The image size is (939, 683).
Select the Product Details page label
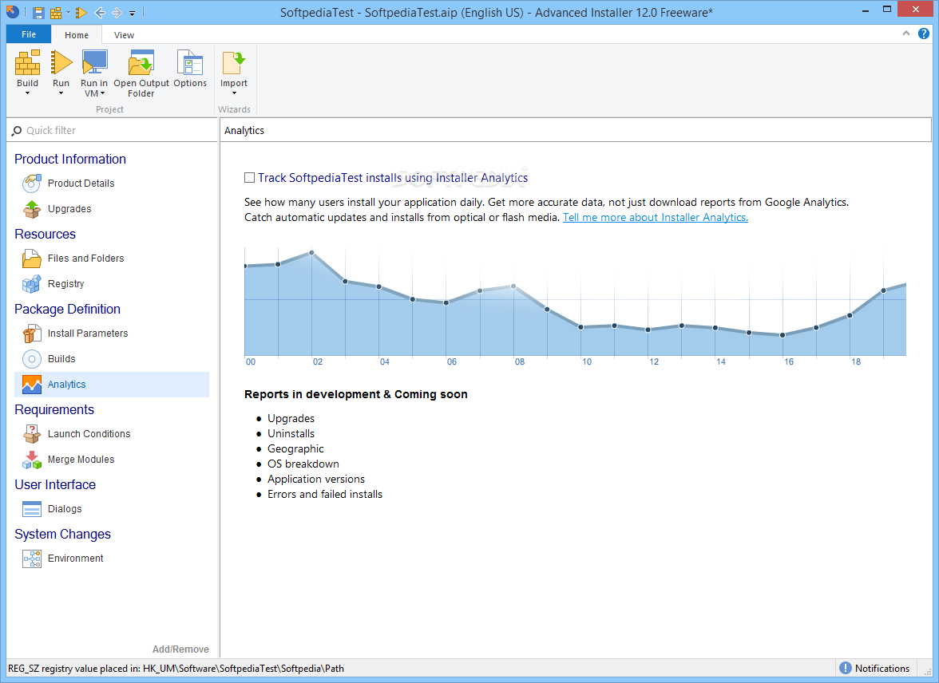point(81,184)
